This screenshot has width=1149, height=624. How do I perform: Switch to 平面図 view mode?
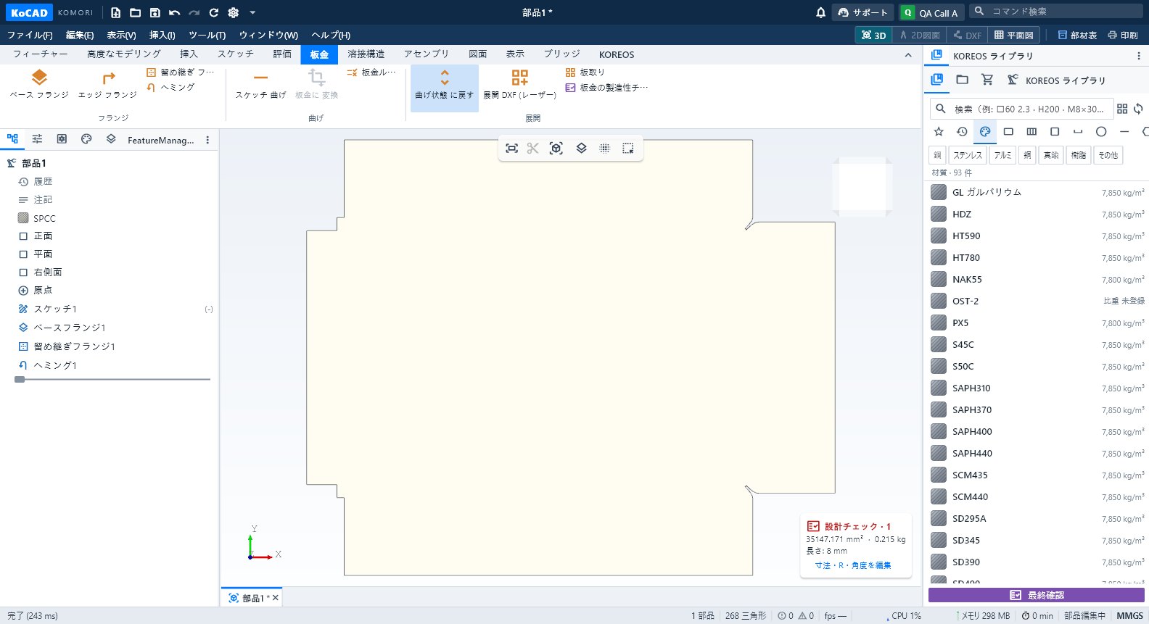coord(1013,35)
